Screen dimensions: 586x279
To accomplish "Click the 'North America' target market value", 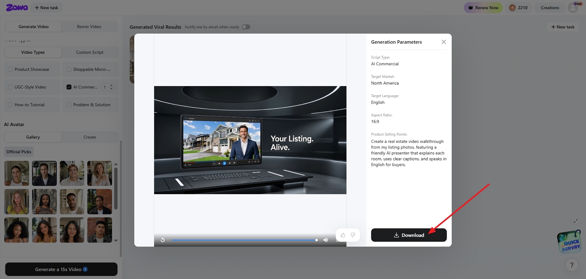I will (385, 83).
